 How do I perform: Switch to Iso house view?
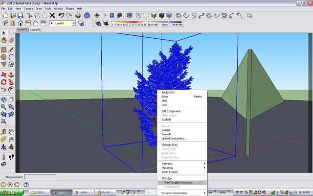tap(5, 23)
